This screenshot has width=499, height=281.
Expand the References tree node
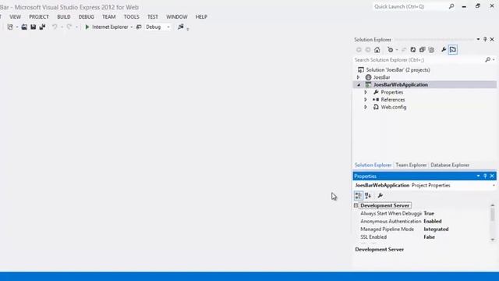coord(366,100)
